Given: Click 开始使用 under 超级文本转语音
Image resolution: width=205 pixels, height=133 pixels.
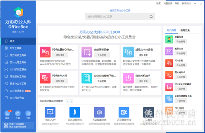Looking at the screenshot, I should (x=143, y=55).
